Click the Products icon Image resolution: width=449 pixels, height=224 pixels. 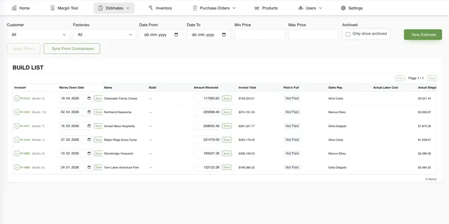click(257, 8)
